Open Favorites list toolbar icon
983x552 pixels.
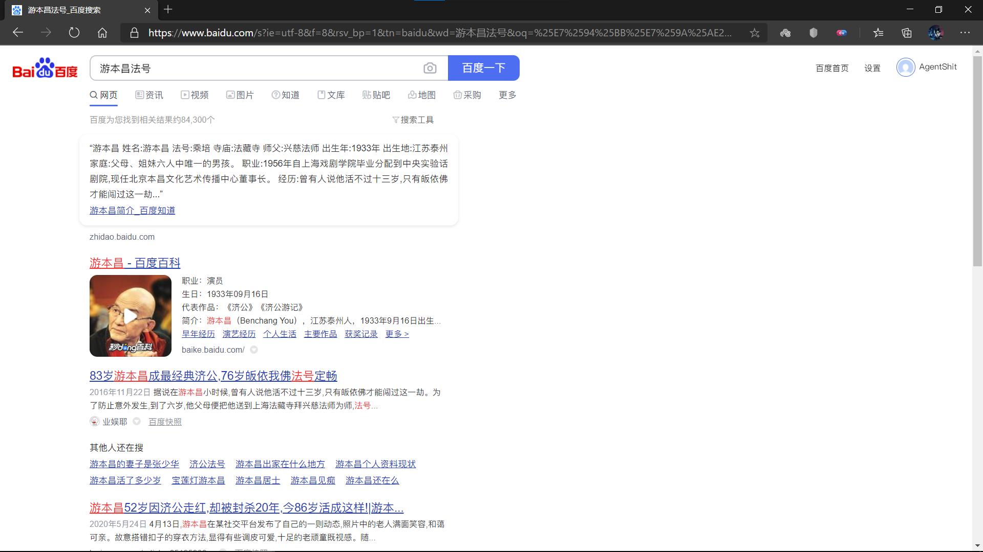(x=879, y=33)
